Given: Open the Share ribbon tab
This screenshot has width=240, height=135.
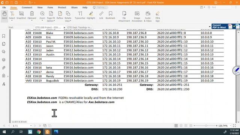Looking at the screenshot, I should pos(74,7).
